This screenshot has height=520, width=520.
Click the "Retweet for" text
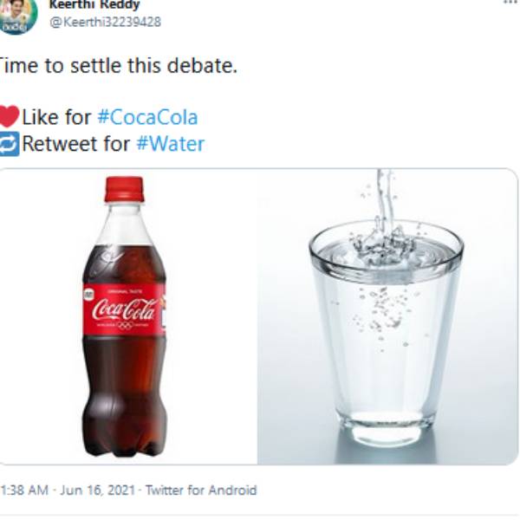tap(76, 144)
